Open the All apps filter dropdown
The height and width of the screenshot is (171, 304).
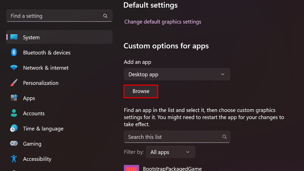[x=170, y=152]
